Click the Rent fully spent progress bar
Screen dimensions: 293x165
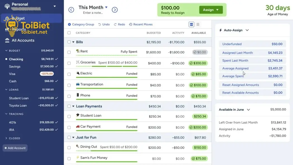107,56
